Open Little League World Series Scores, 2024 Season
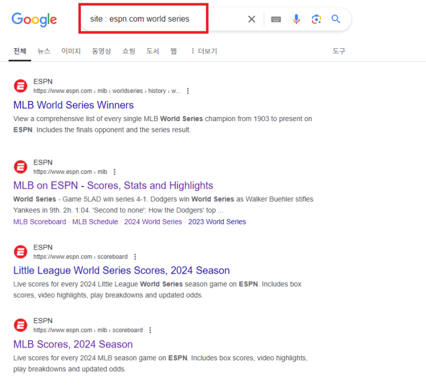This screenshot has height=389, width=426. pyautogui.click(x=122, y=270)
